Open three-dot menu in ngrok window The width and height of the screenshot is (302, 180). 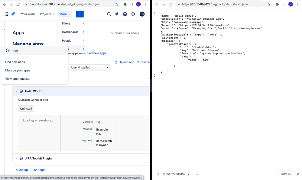[297, 4]
